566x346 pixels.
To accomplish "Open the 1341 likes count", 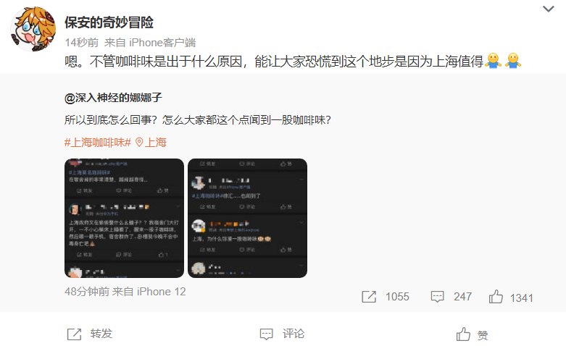I will (522, 298).
